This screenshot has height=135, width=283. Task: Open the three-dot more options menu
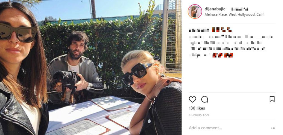pos(273,128)
